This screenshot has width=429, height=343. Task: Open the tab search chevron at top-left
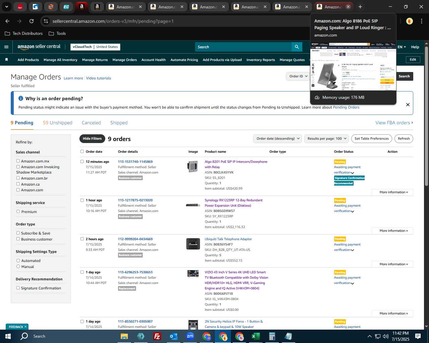[x=6, y=7]
